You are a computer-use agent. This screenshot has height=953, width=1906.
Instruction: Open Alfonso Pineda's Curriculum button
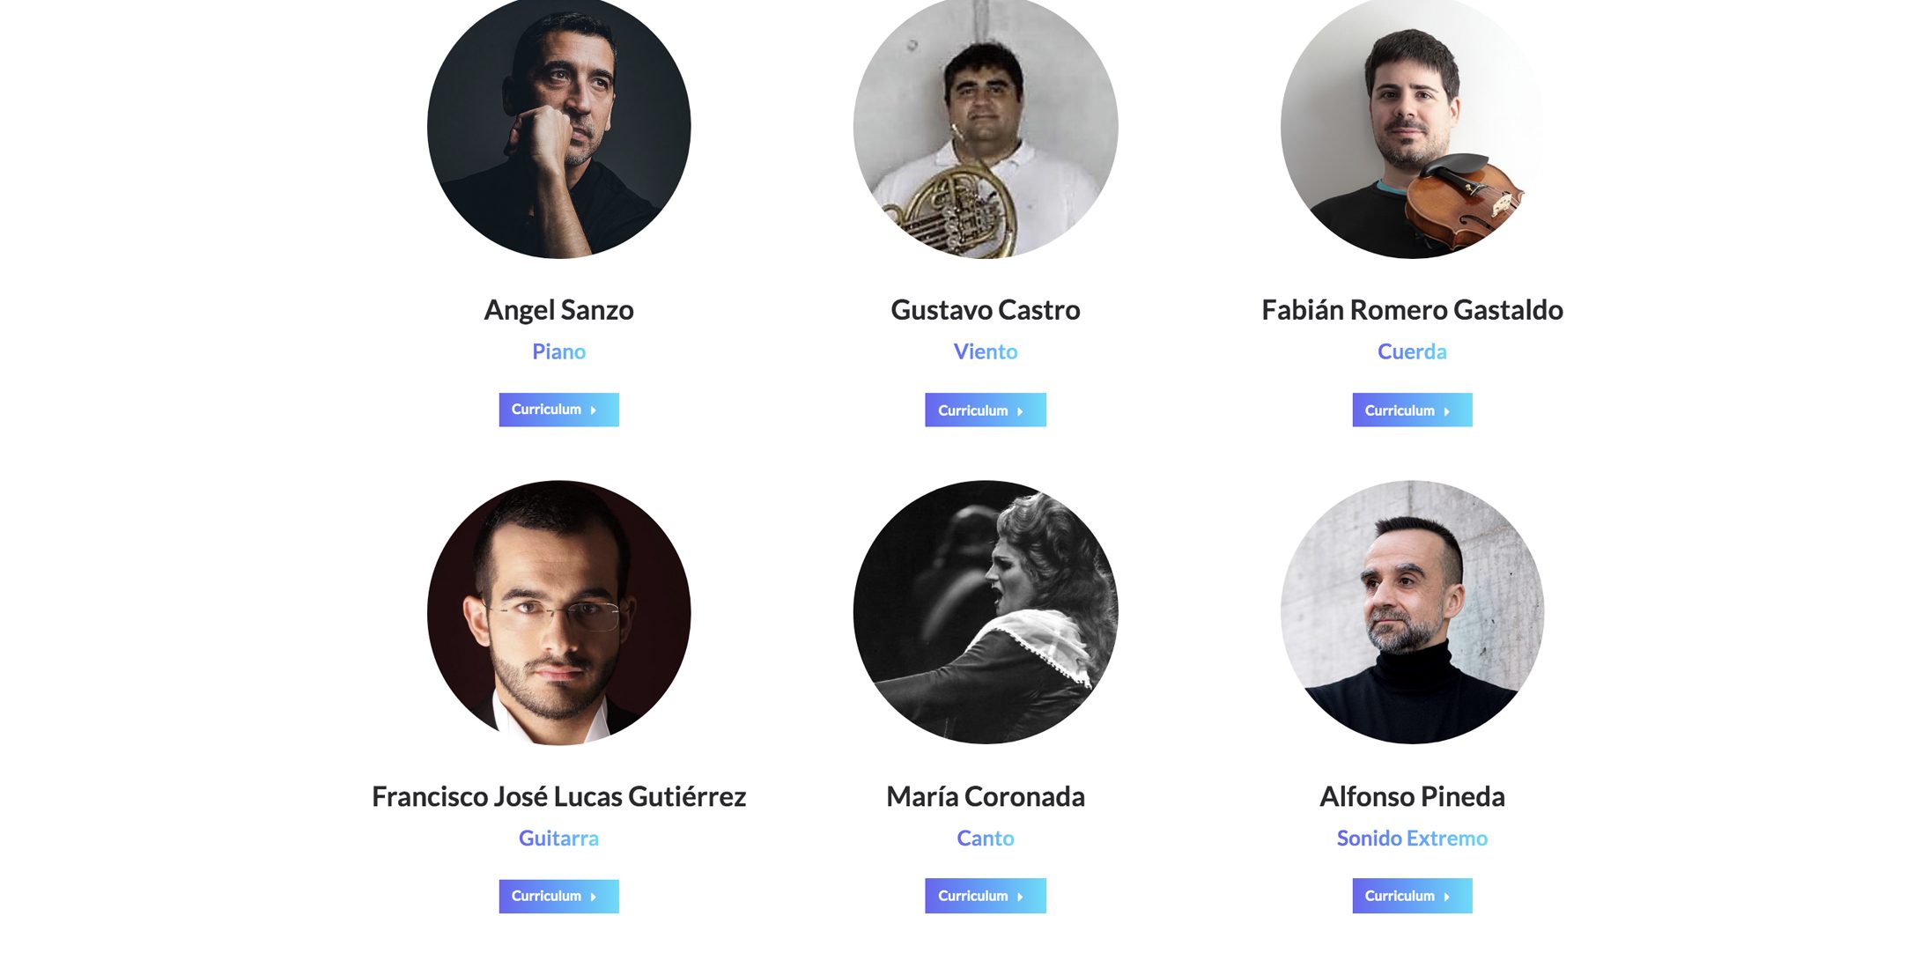click(x=1412, y=896)
